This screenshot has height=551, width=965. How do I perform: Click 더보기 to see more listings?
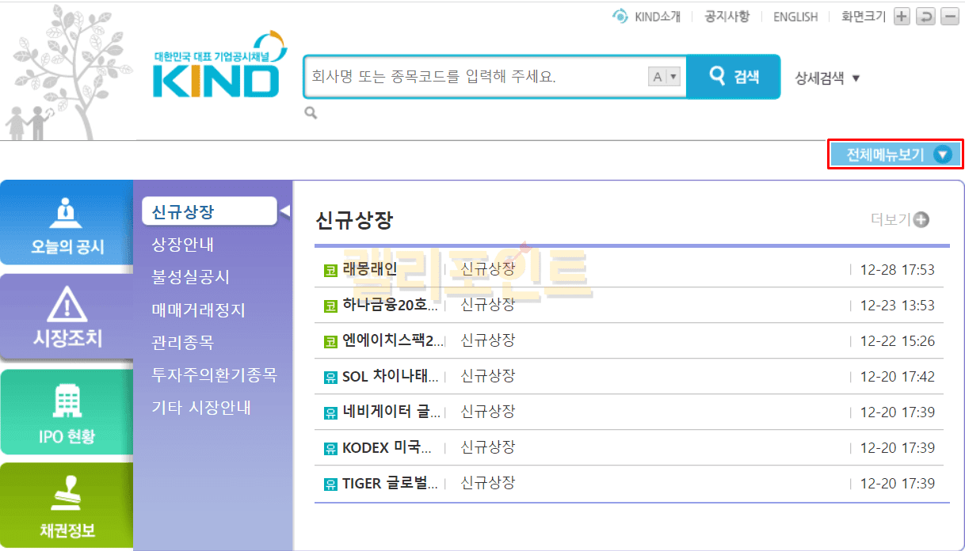click(899, 220)
